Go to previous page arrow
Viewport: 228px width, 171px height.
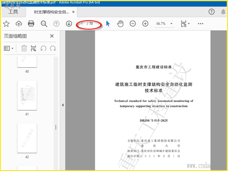point(56,24)
